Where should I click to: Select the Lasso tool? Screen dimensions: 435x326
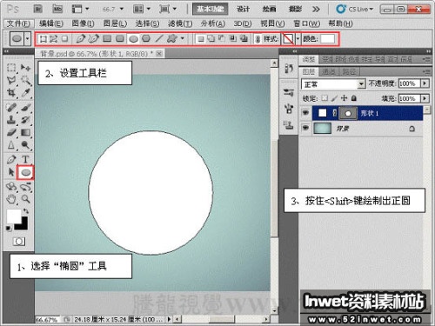click(11, 80)
